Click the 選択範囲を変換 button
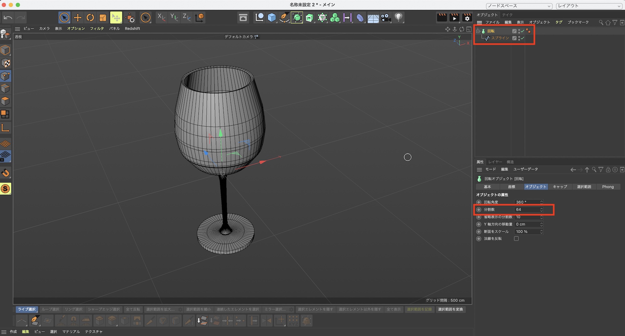625x336 pixels. [450, 309]
